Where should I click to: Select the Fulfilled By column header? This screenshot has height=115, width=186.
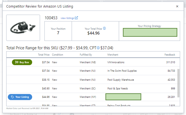[x=86, y=55]
